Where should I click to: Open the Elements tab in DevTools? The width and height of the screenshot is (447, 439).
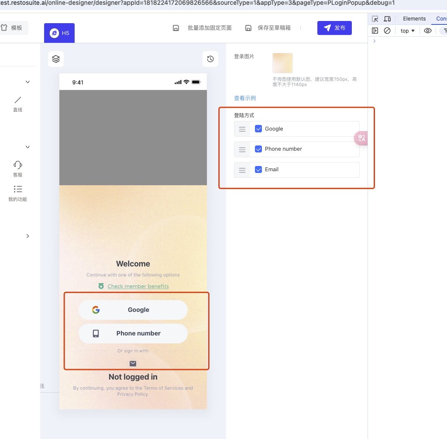click(x=414, y=19)
